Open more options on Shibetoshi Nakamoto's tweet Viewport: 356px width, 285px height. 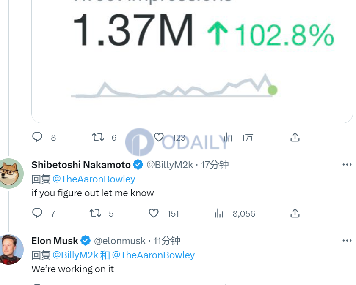coord(347,165)
